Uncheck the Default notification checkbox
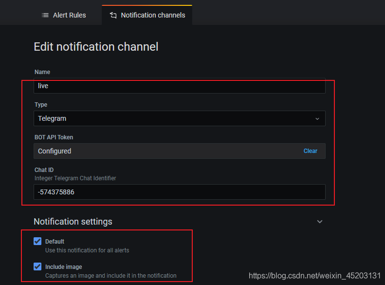 pyautogui.click(x=37, y=241)
